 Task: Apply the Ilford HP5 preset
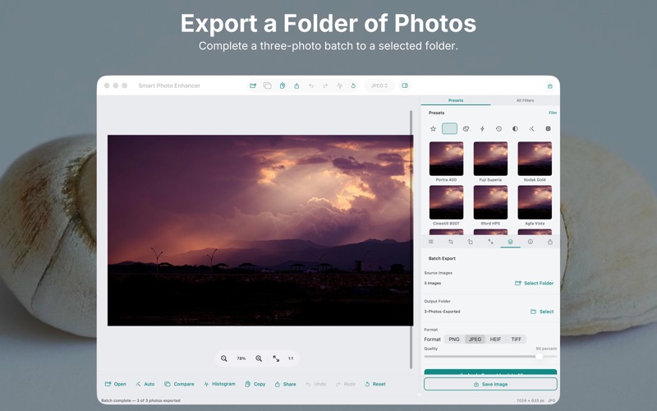click(x=490, y=202)
